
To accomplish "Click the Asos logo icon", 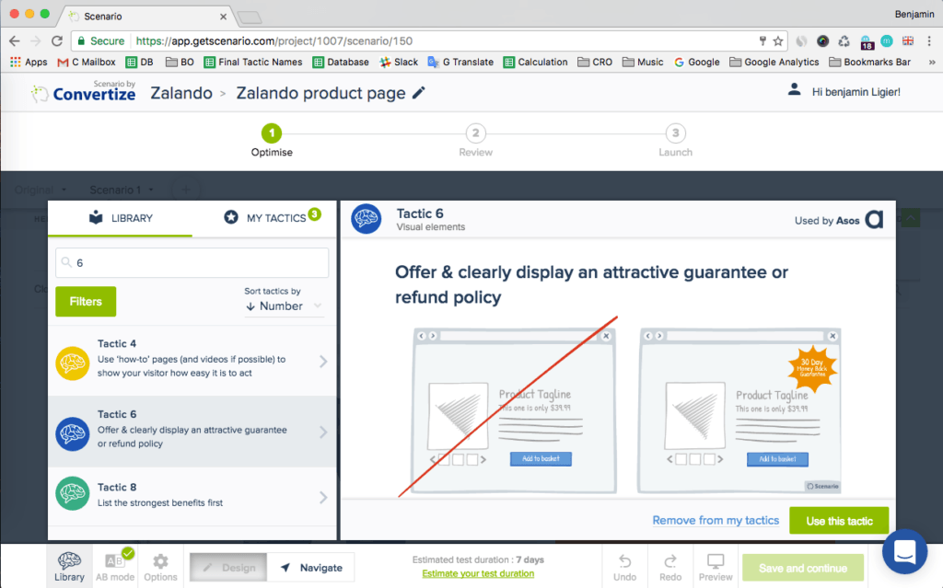I will point(874,219).
